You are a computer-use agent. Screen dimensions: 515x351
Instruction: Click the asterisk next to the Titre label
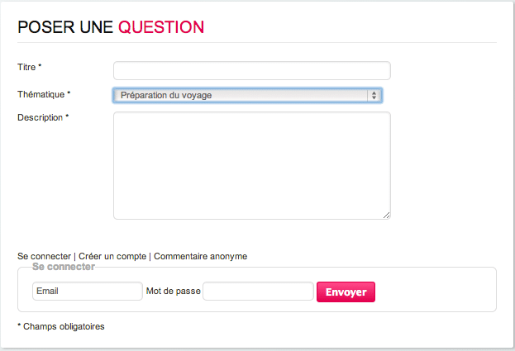(40, 66)
